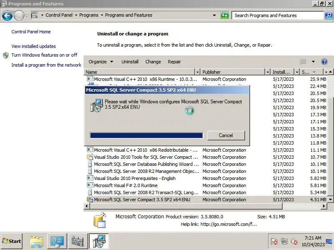Click the address bar Control Panel icon

[34, 15]
